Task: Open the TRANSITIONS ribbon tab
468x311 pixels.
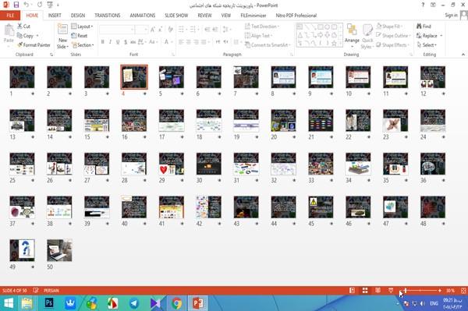Action: tap(108, 16)
